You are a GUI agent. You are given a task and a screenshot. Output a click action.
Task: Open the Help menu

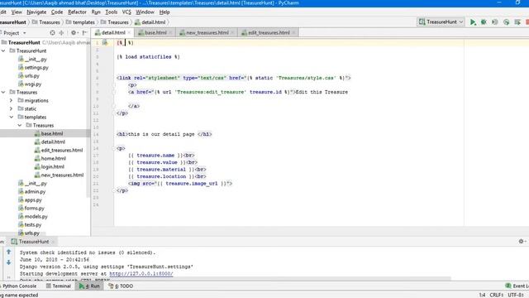[x=164, y=12]
